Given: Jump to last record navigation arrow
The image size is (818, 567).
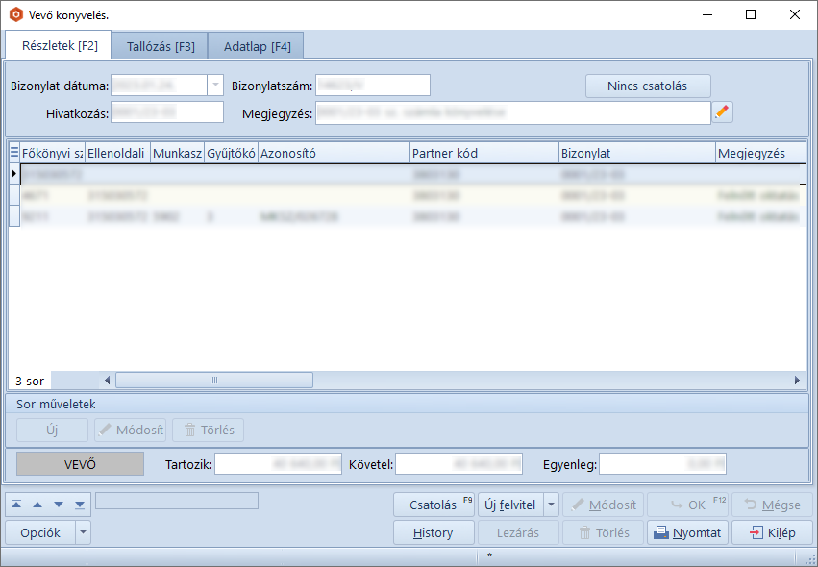Looking at the screenshot, I should (x=79, y=504).
